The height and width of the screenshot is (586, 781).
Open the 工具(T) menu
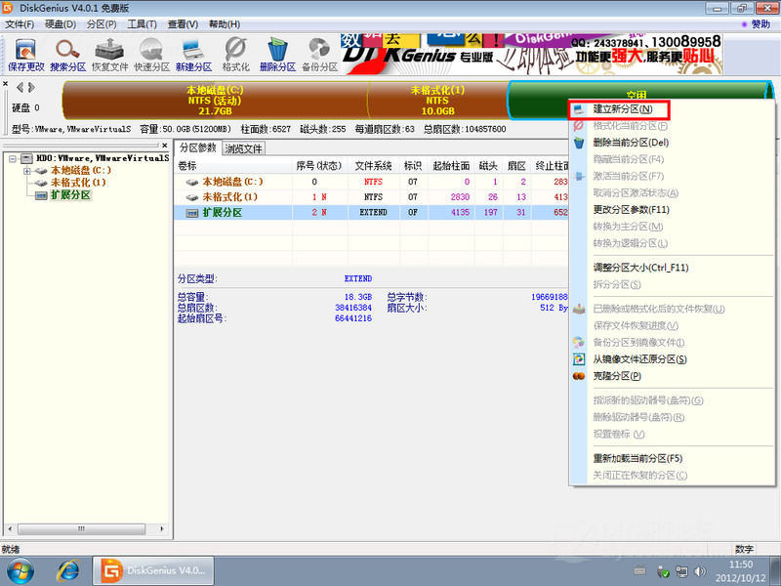[x=142, y=24]
